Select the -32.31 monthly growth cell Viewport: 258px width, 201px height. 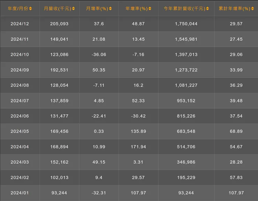pos(98,193)
